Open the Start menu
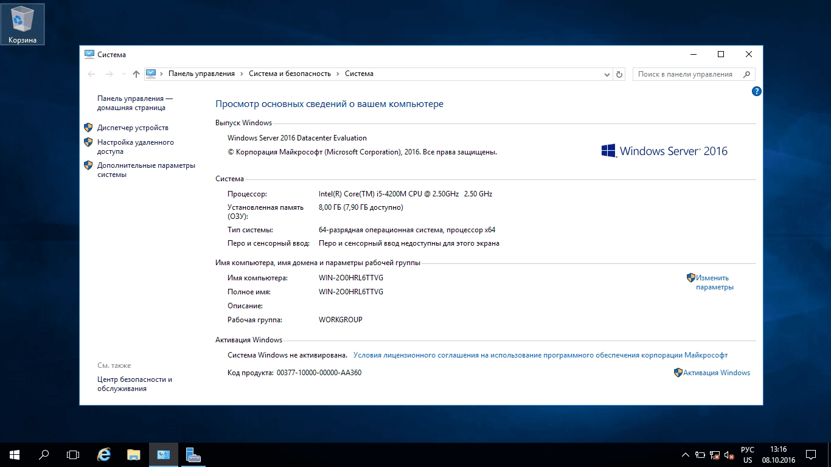Viewport: 831px width, 467px height. (x=15, y=454)
